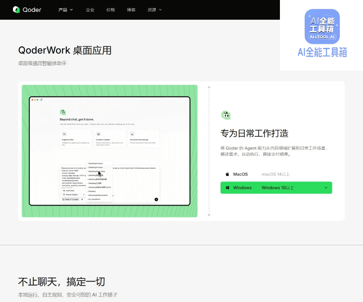Image resolution: width=363 pixels, height=302 pixels.
Task: Go to the 价格 page
Action: [111, 10]
